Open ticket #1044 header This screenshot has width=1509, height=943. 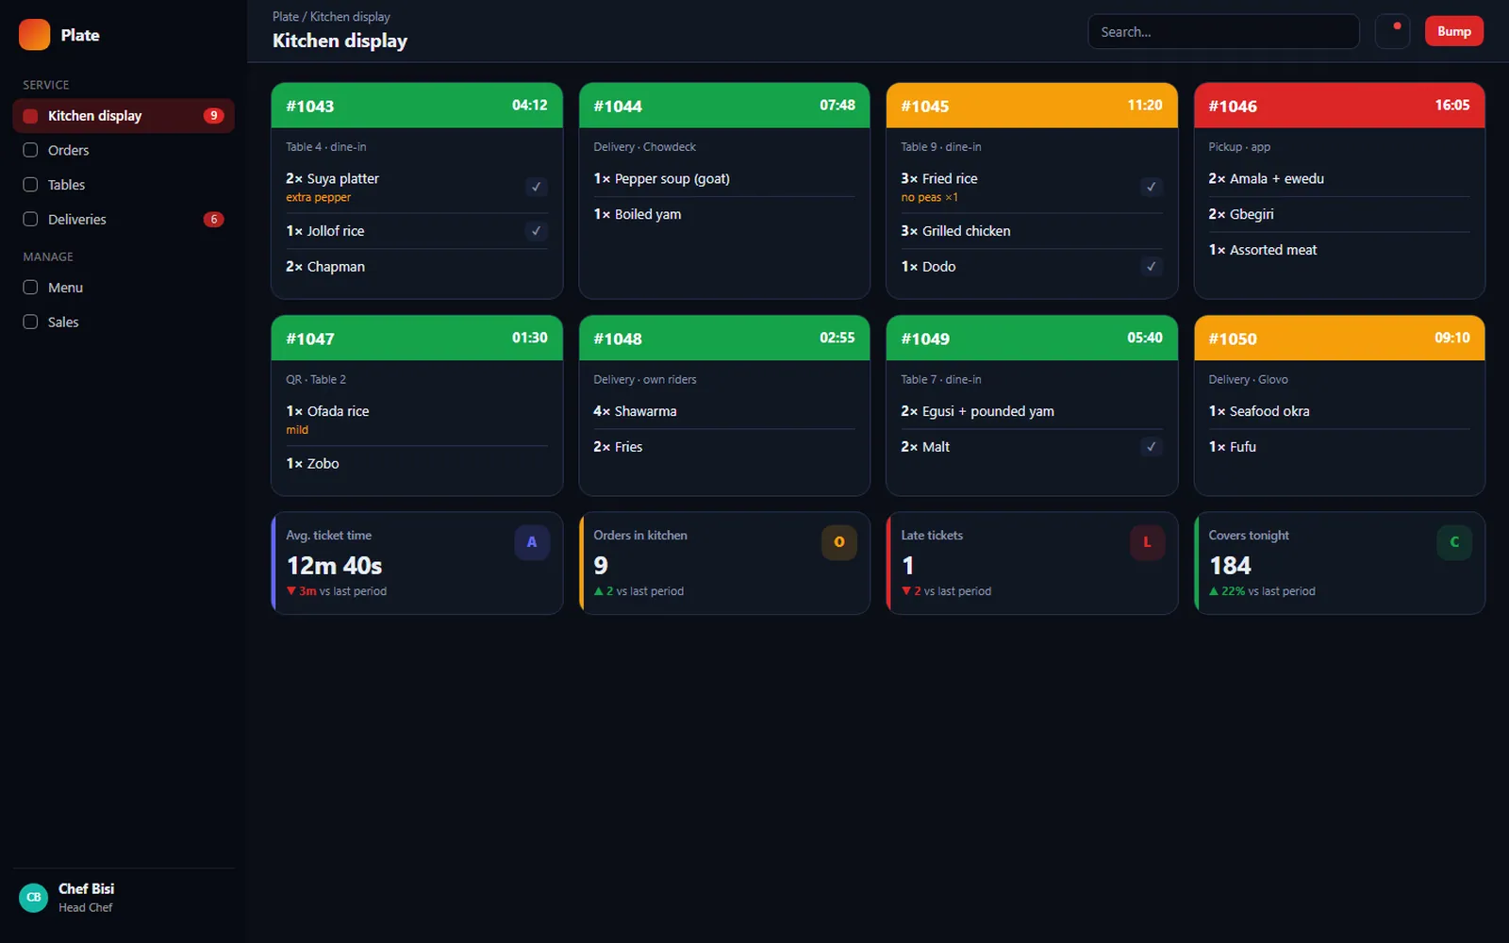tap(724, 106)
